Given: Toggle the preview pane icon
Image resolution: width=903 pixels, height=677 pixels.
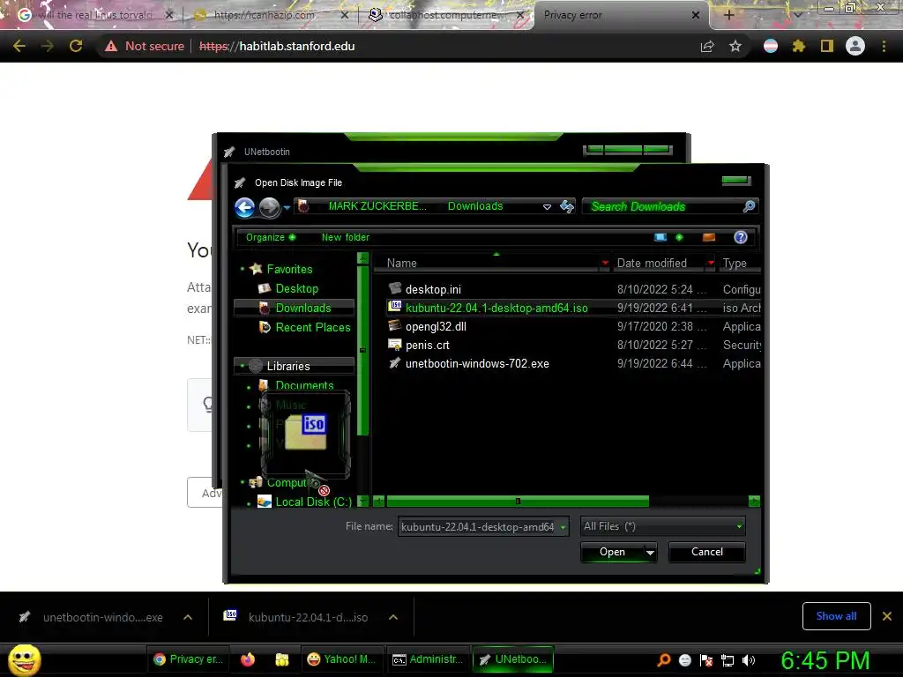Looking at the screenshot, I should pos(709,237).
